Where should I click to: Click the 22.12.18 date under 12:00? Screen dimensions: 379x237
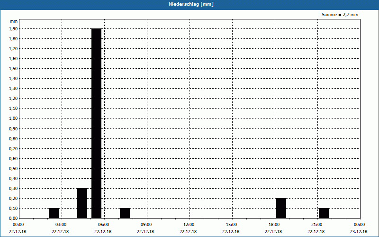click(x=188, y=232)
